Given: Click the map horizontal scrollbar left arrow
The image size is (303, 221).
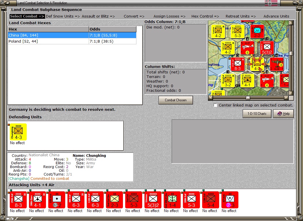Looking at the screenshot, I should point(211,98).
